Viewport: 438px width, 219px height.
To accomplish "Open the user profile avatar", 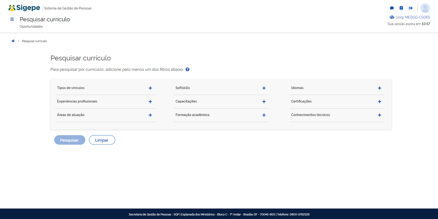I will coord(425,8).
